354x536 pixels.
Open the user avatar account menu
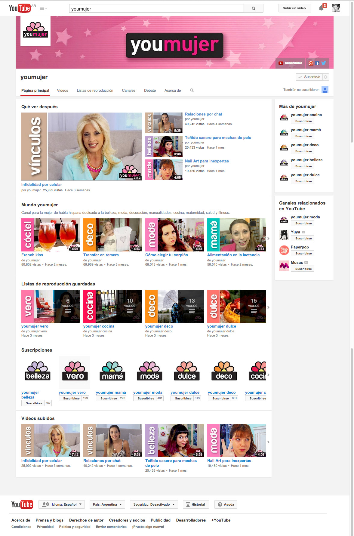(x=336, y=8)
